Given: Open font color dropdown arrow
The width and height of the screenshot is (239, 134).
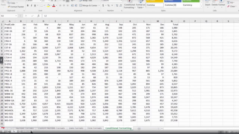Looking at the screenshot, I should click(x=56, y=6).
